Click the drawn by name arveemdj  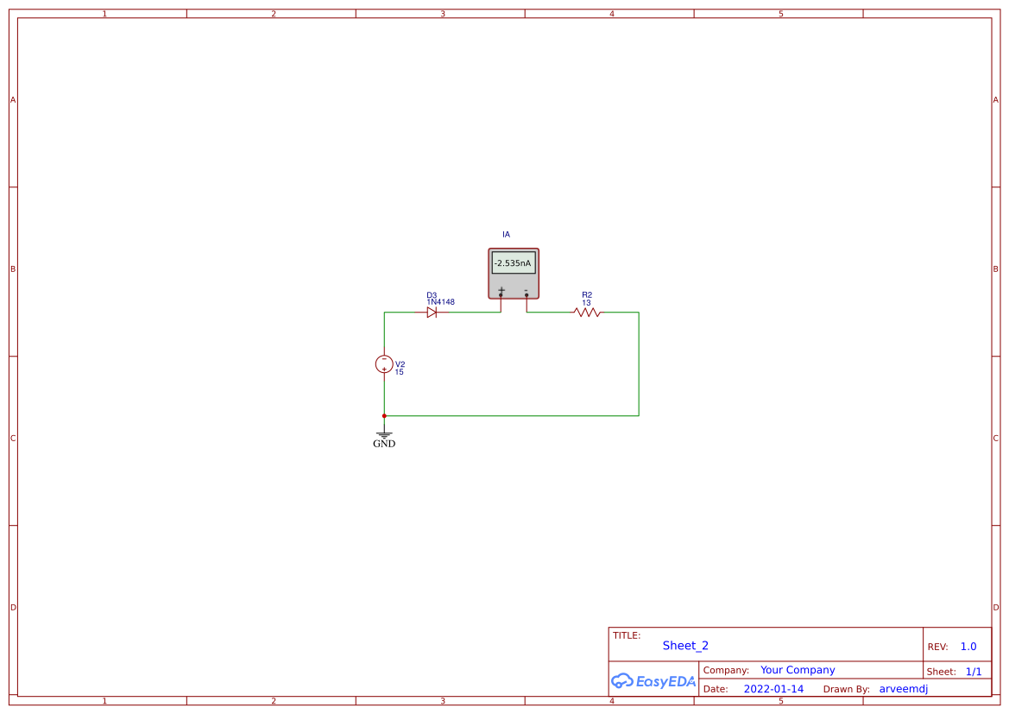click(904, 689)
